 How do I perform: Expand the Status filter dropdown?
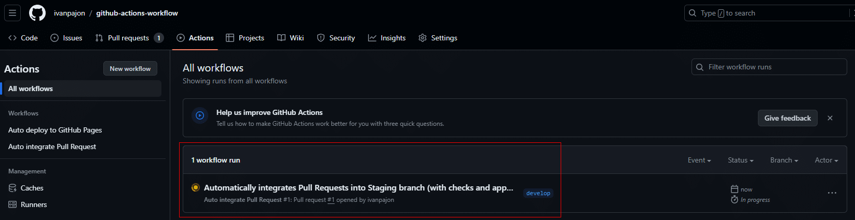point(740,160)
